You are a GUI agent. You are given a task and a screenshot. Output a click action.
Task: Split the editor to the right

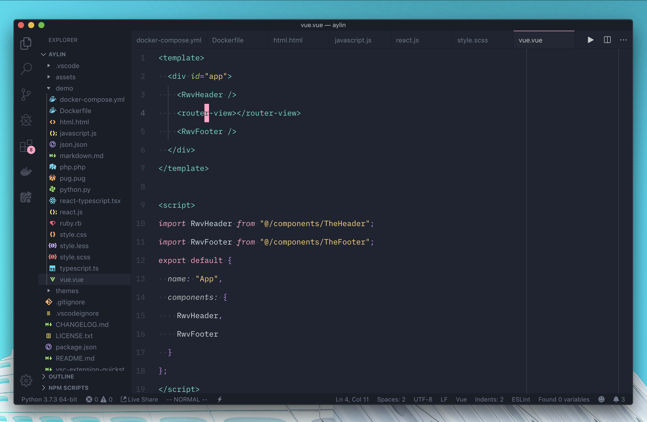point(607,40)
